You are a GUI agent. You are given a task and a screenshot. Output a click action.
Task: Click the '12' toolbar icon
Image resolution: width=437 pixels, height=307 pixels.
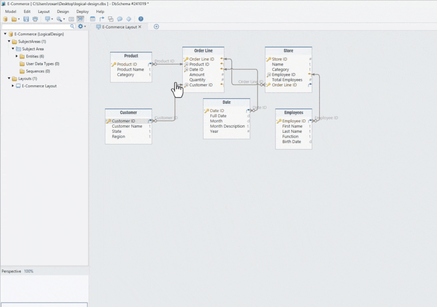71,19
